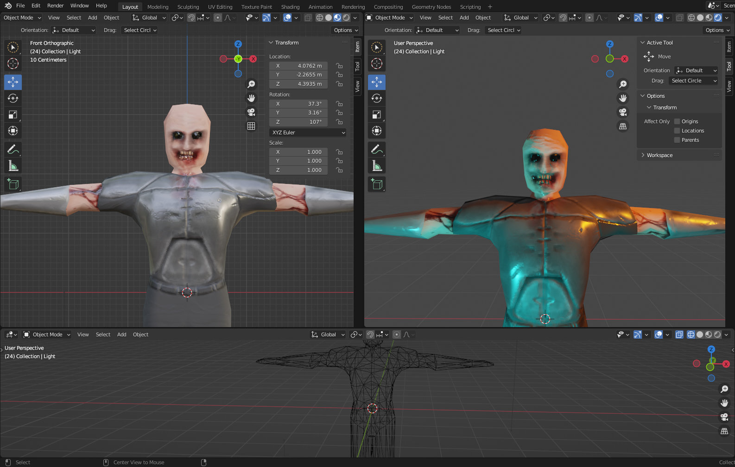
Task: Open the View sidebar tab in right viewport
Action: 729,86
